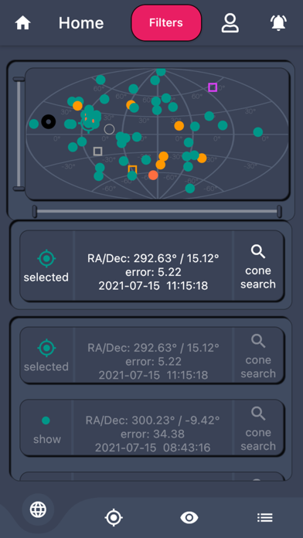Click the vertical zoom slider beside map
This screenshot has width=303, height=538.
pos(19,134)
